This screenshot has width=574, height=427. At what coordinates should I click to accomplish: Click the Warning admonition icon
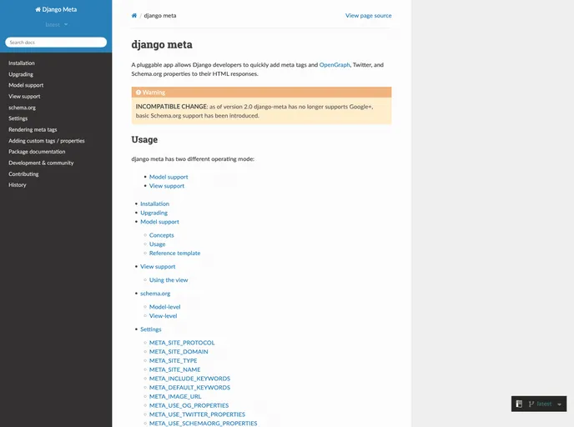click(138, 93)
